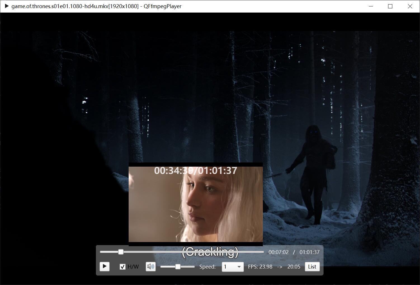The width and height of the screenshot is (420, 285).
Task: Click the (Crackling) subtitle text
Action: click(210, 252)
